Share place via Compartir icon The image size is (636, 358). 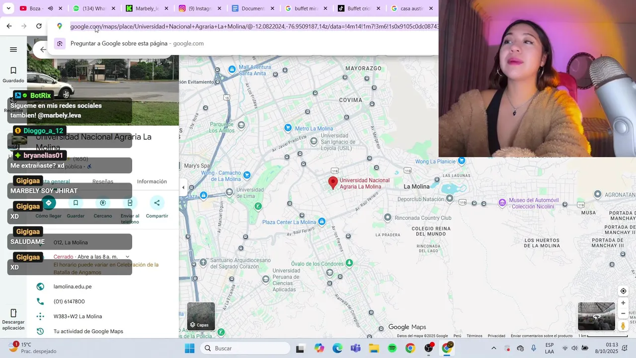(157, 203)
